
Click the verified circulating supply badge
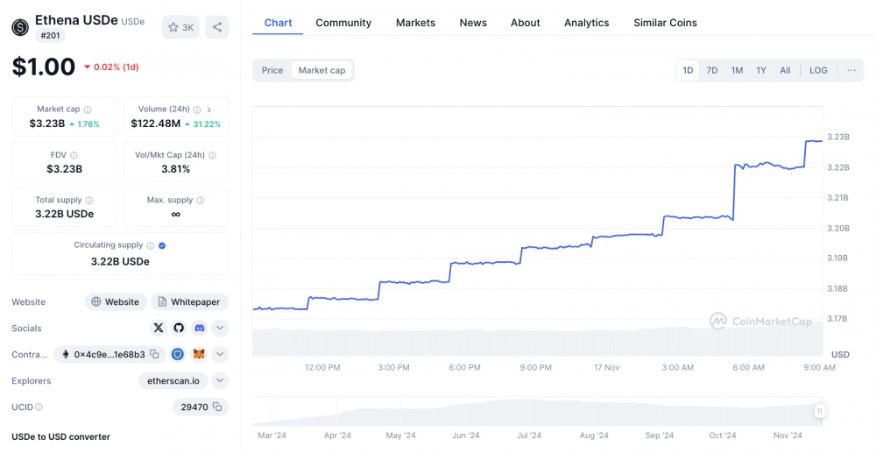point(162,245)
